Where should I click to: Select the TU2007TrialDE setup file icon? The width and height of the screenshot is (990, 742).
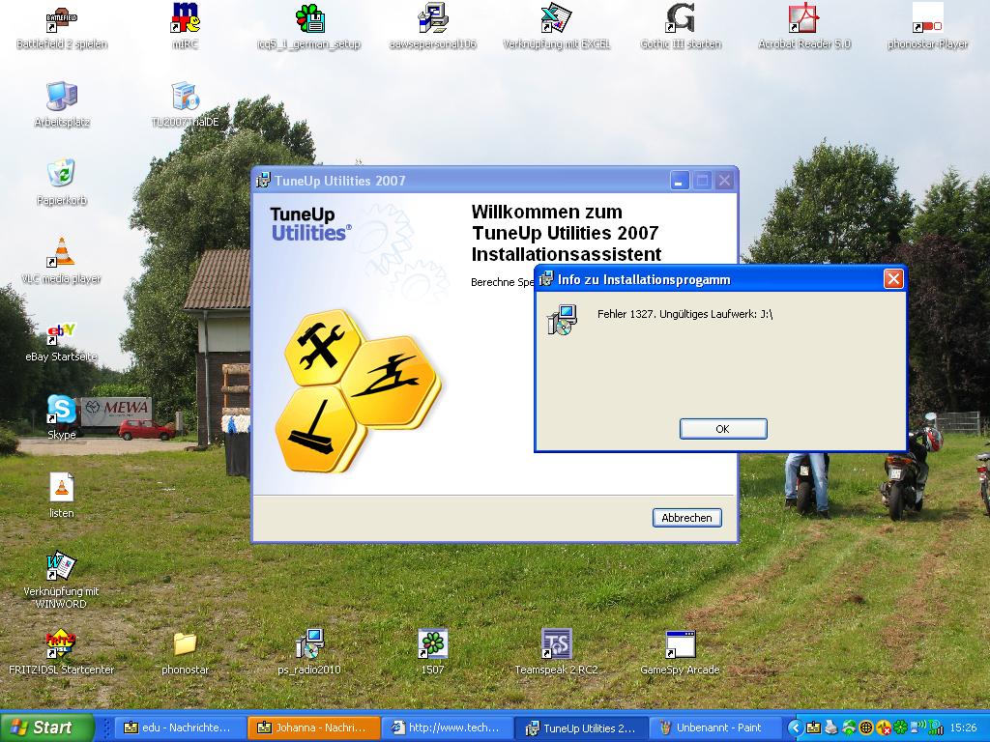pyautogui.click(x=185, y=105)
